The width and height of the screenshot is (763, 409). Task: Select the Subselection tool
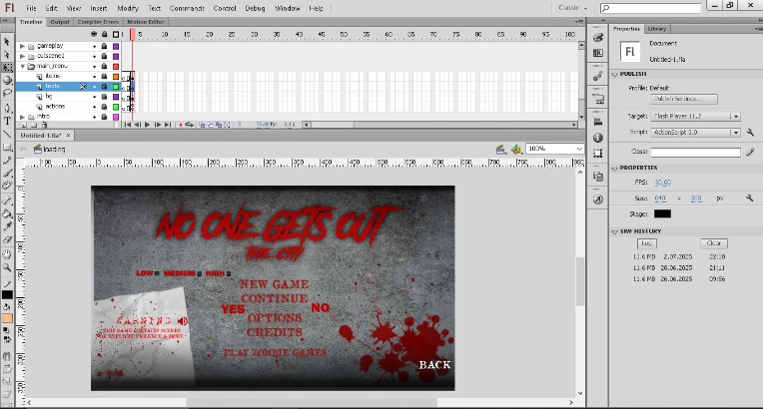(x=7, y=55)
